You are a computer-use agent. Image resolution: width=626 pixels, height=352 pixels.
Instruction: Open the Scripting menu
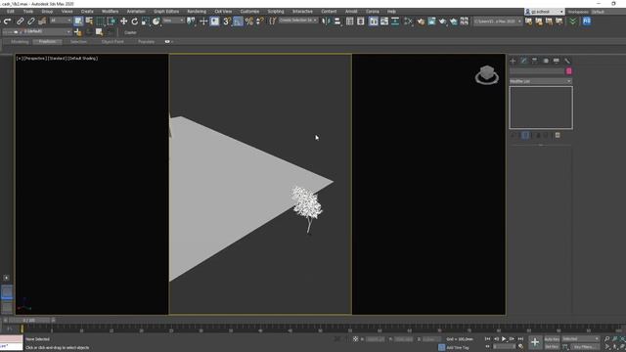pyautogui.click(x=276, y=12)
